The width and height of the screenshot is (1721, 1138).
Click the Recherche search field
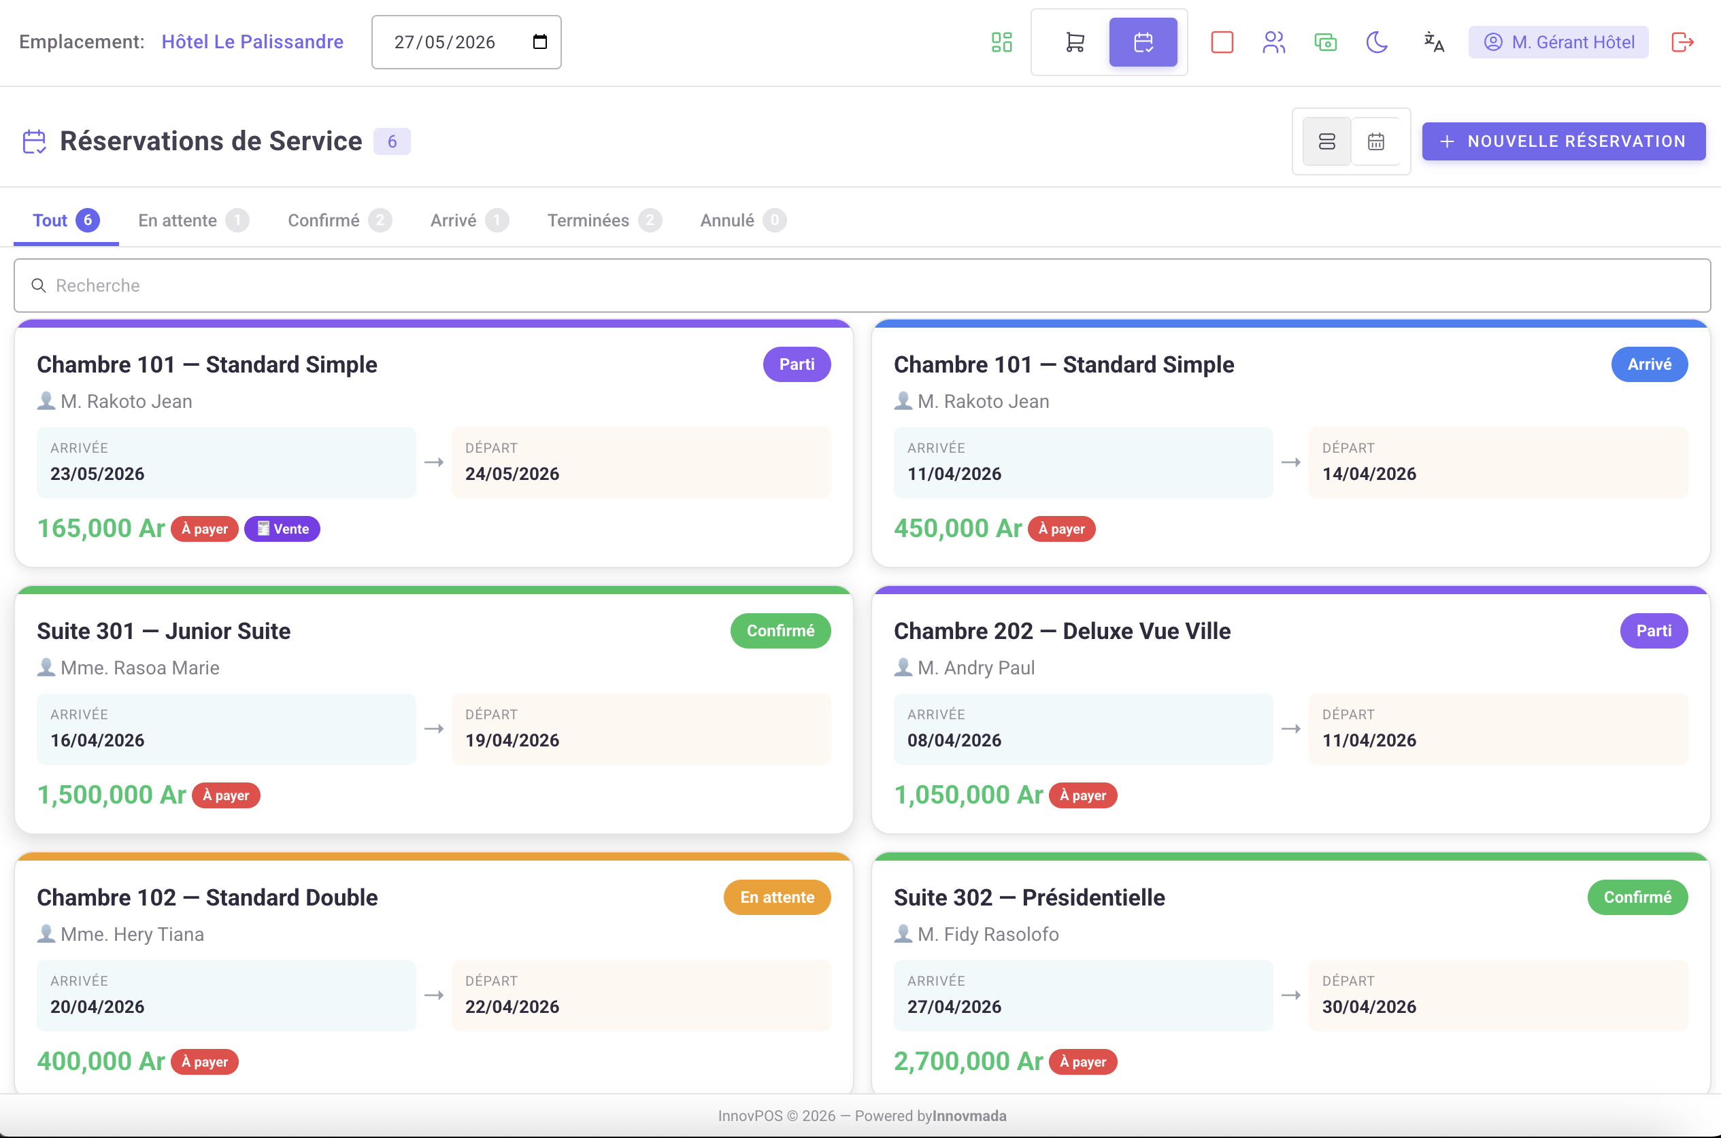coord(862,286)
